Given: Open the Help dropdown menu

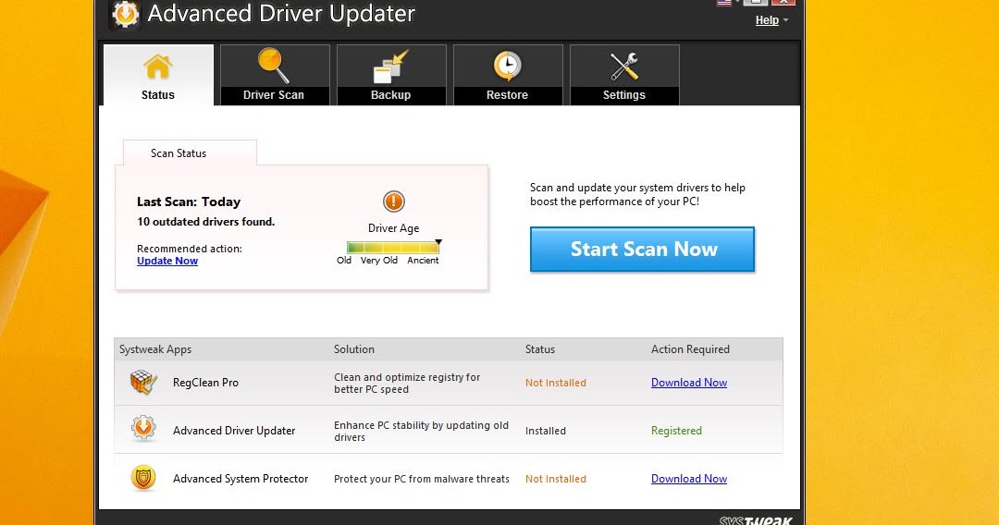Looking at the screenshot, I should 771,20.
